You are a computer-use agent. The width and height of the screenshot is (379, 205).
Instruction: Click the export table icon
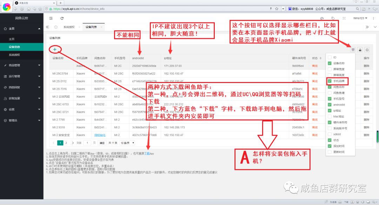(360, 50)
